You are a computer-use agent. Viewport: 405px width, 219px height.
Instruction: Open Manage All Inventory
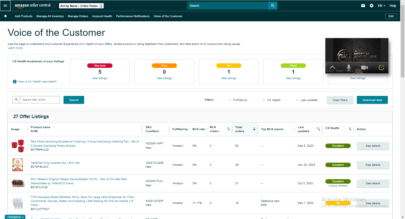(50, 16)
